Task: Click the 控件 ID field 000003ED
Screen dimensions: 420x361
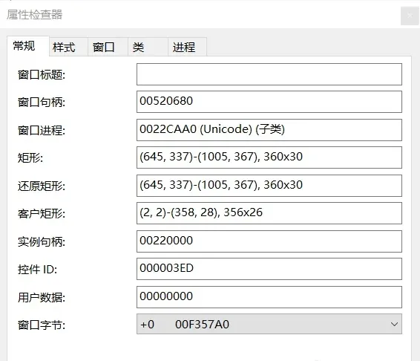Action: [269, 269]
